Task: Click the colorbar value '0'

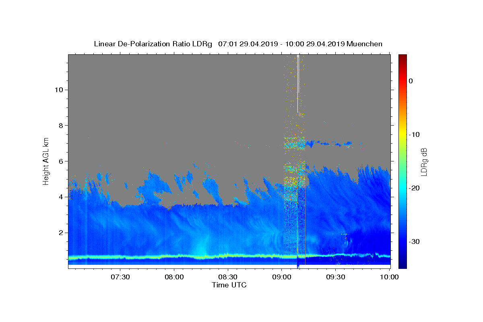Action: 411,81
